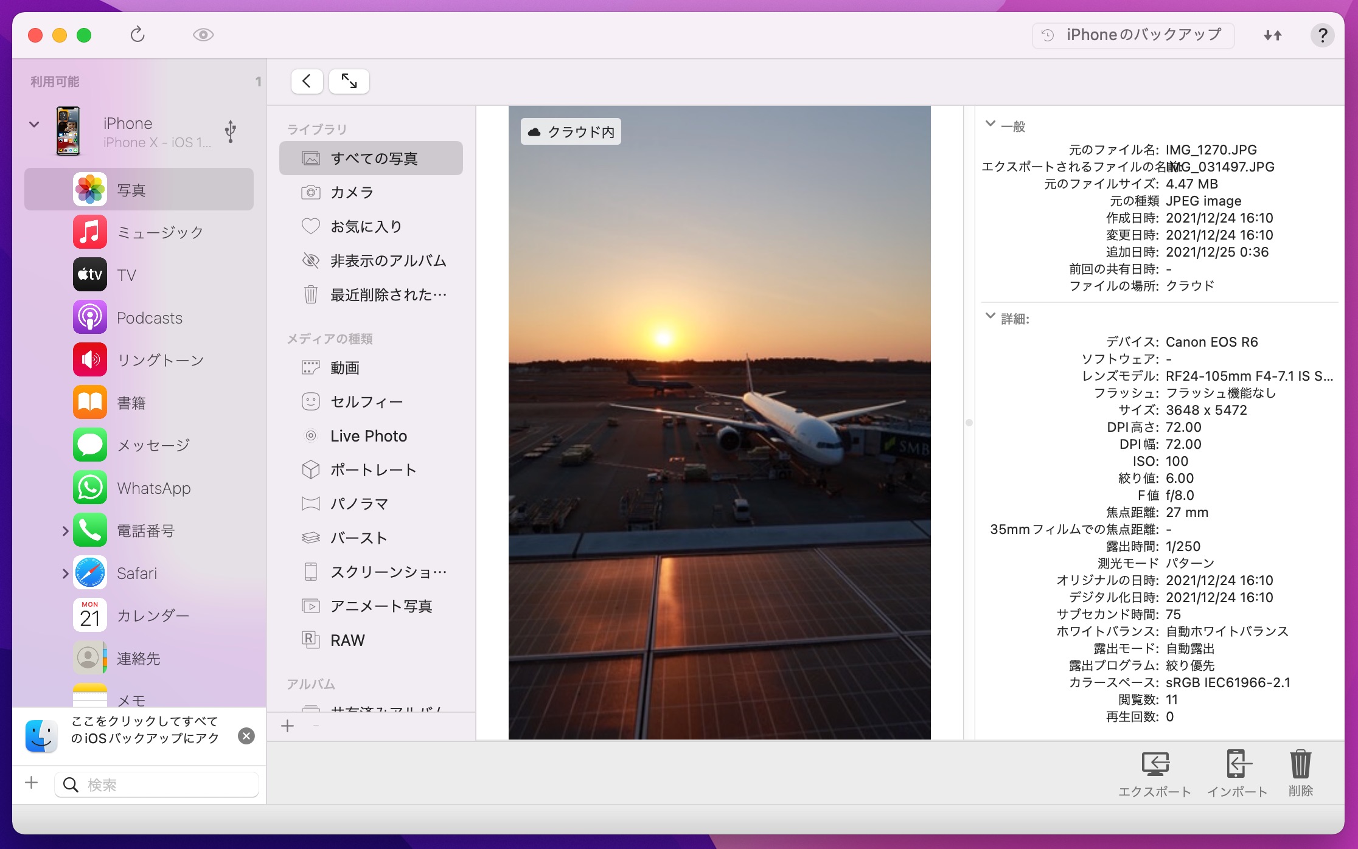This screenshot has height=849, width=1358.
Task: Click the trash Delete (削除) icon
Action: (1300, 765)
